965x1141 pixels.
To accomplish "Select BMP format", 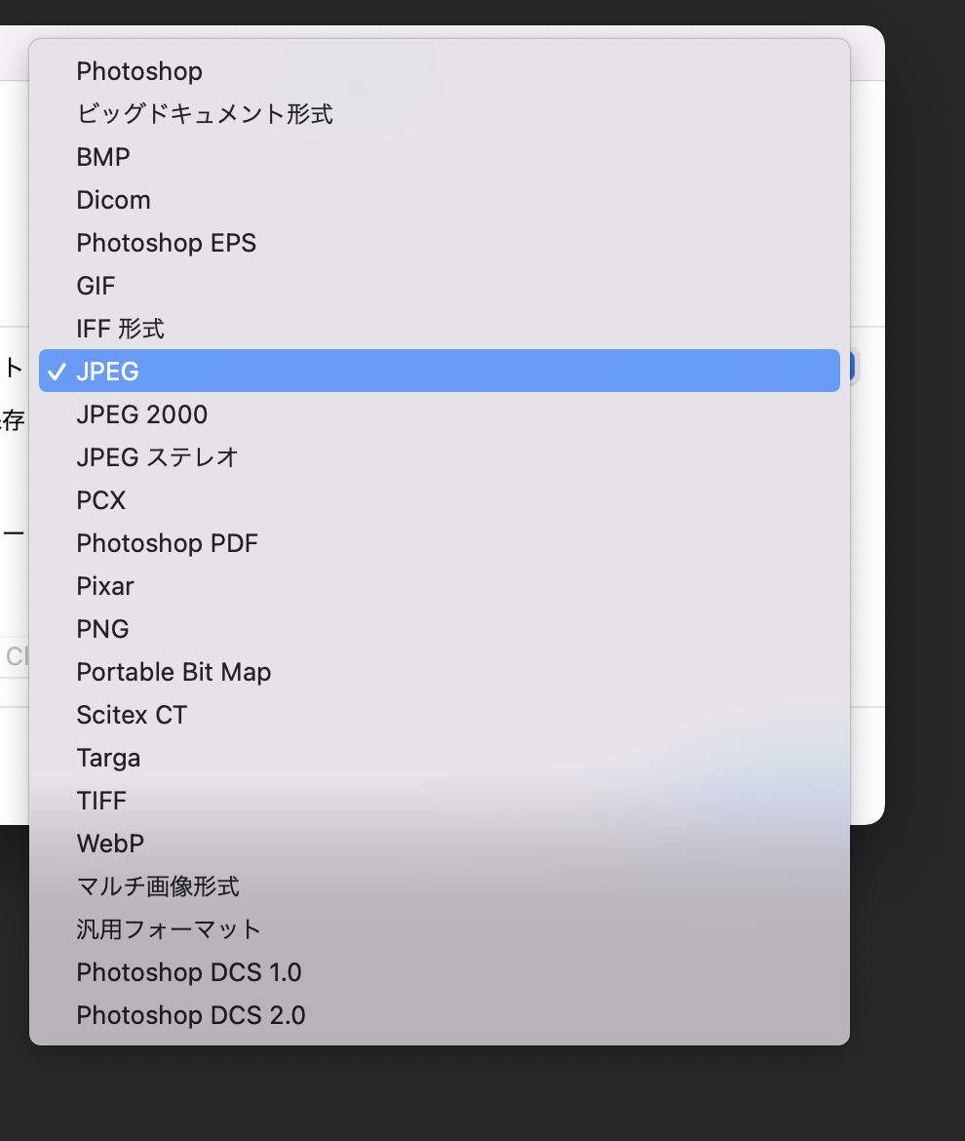I will pyautogui.click(x=440, y=157).
